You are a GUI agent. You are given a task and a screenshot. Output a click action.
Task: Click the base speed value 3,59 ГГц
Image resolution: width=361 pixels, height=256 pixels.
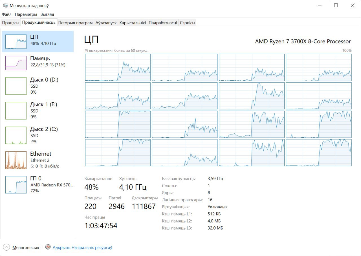(215, 179)
